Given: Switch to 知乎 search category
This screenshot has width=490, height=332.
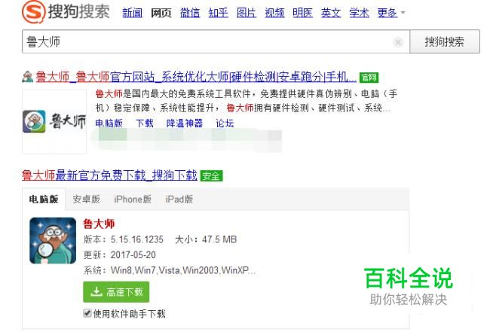Looking at the screenshot, I should point(218,13).
